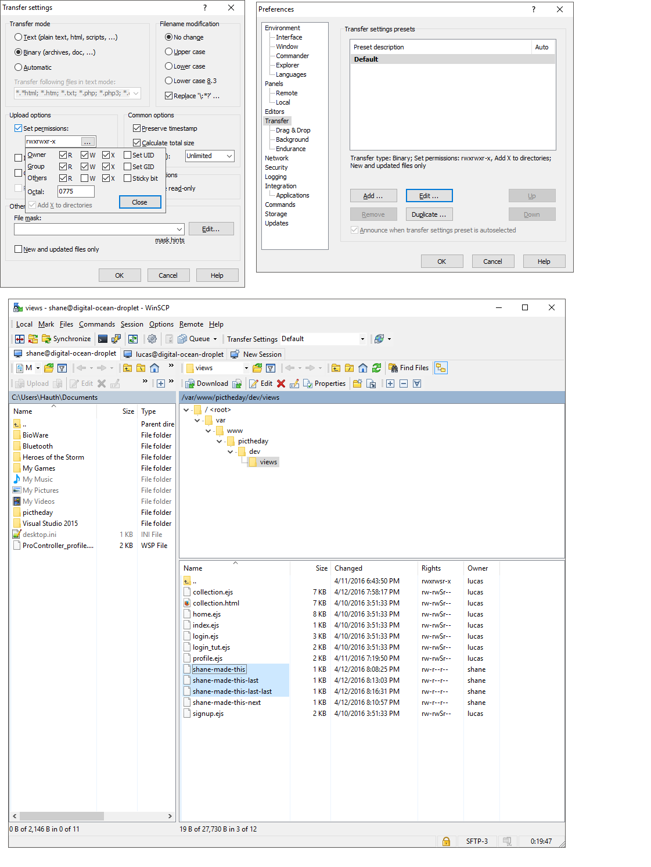Open the Commands menu
Screen dimensions: 651x867
96,324
